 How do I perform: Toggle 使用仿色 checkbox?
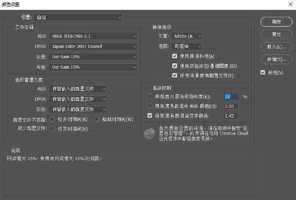[175, 66]
